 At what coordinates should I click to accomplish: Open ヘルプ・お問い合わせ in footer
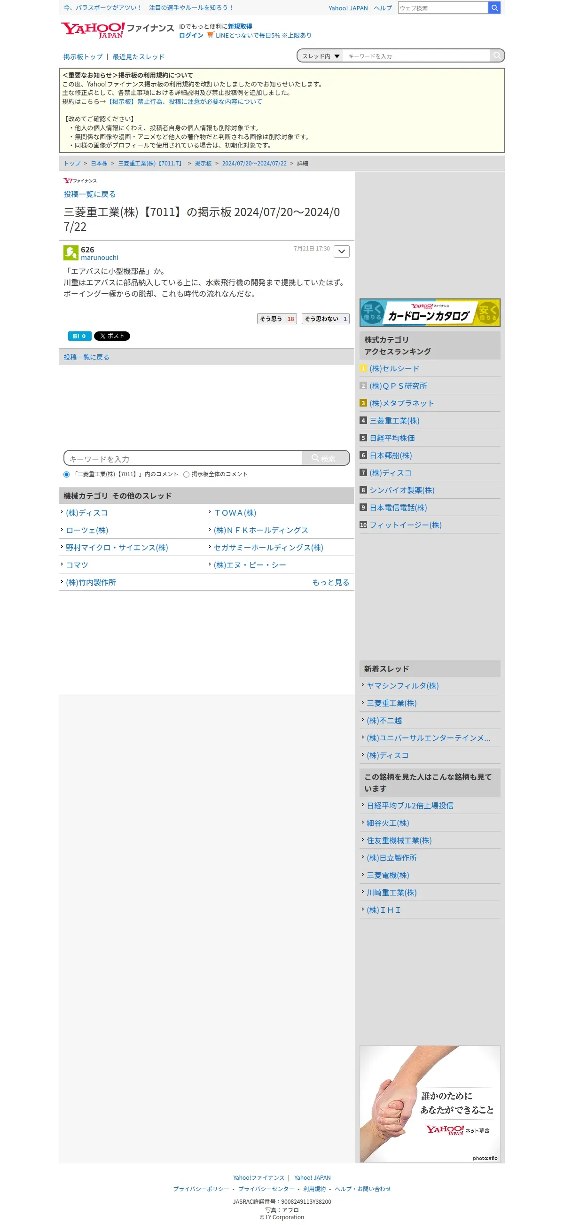tap(363, 1189)
